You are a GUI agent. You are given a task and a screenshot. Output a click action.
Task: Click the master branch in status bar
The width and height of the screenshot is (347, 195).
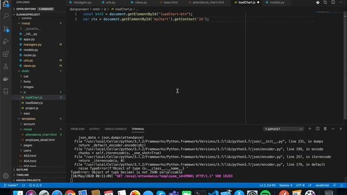11,185
